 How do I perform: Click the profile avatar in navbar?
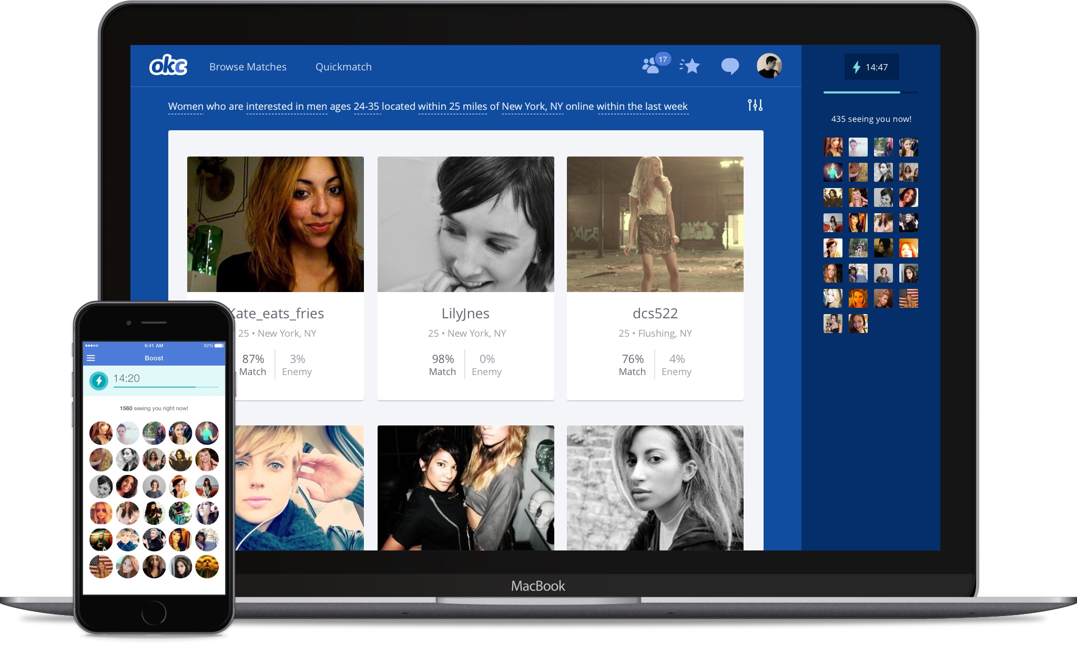point(769,66)
